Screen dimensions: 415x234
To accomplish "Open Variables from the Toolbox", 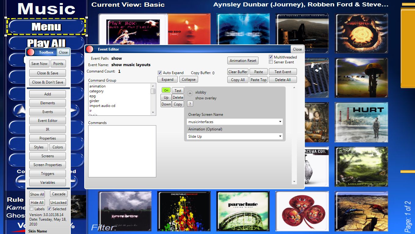I will coord(48,183).
